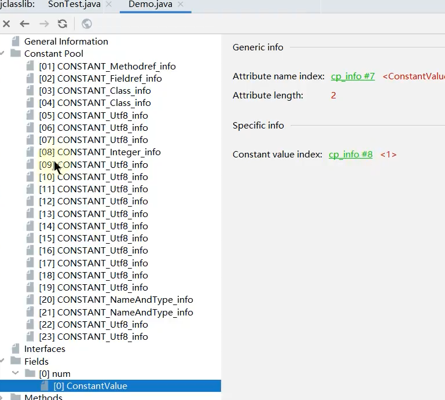Click the Interfaces page icon
445x400 pixels.
[x=16, y=348]
